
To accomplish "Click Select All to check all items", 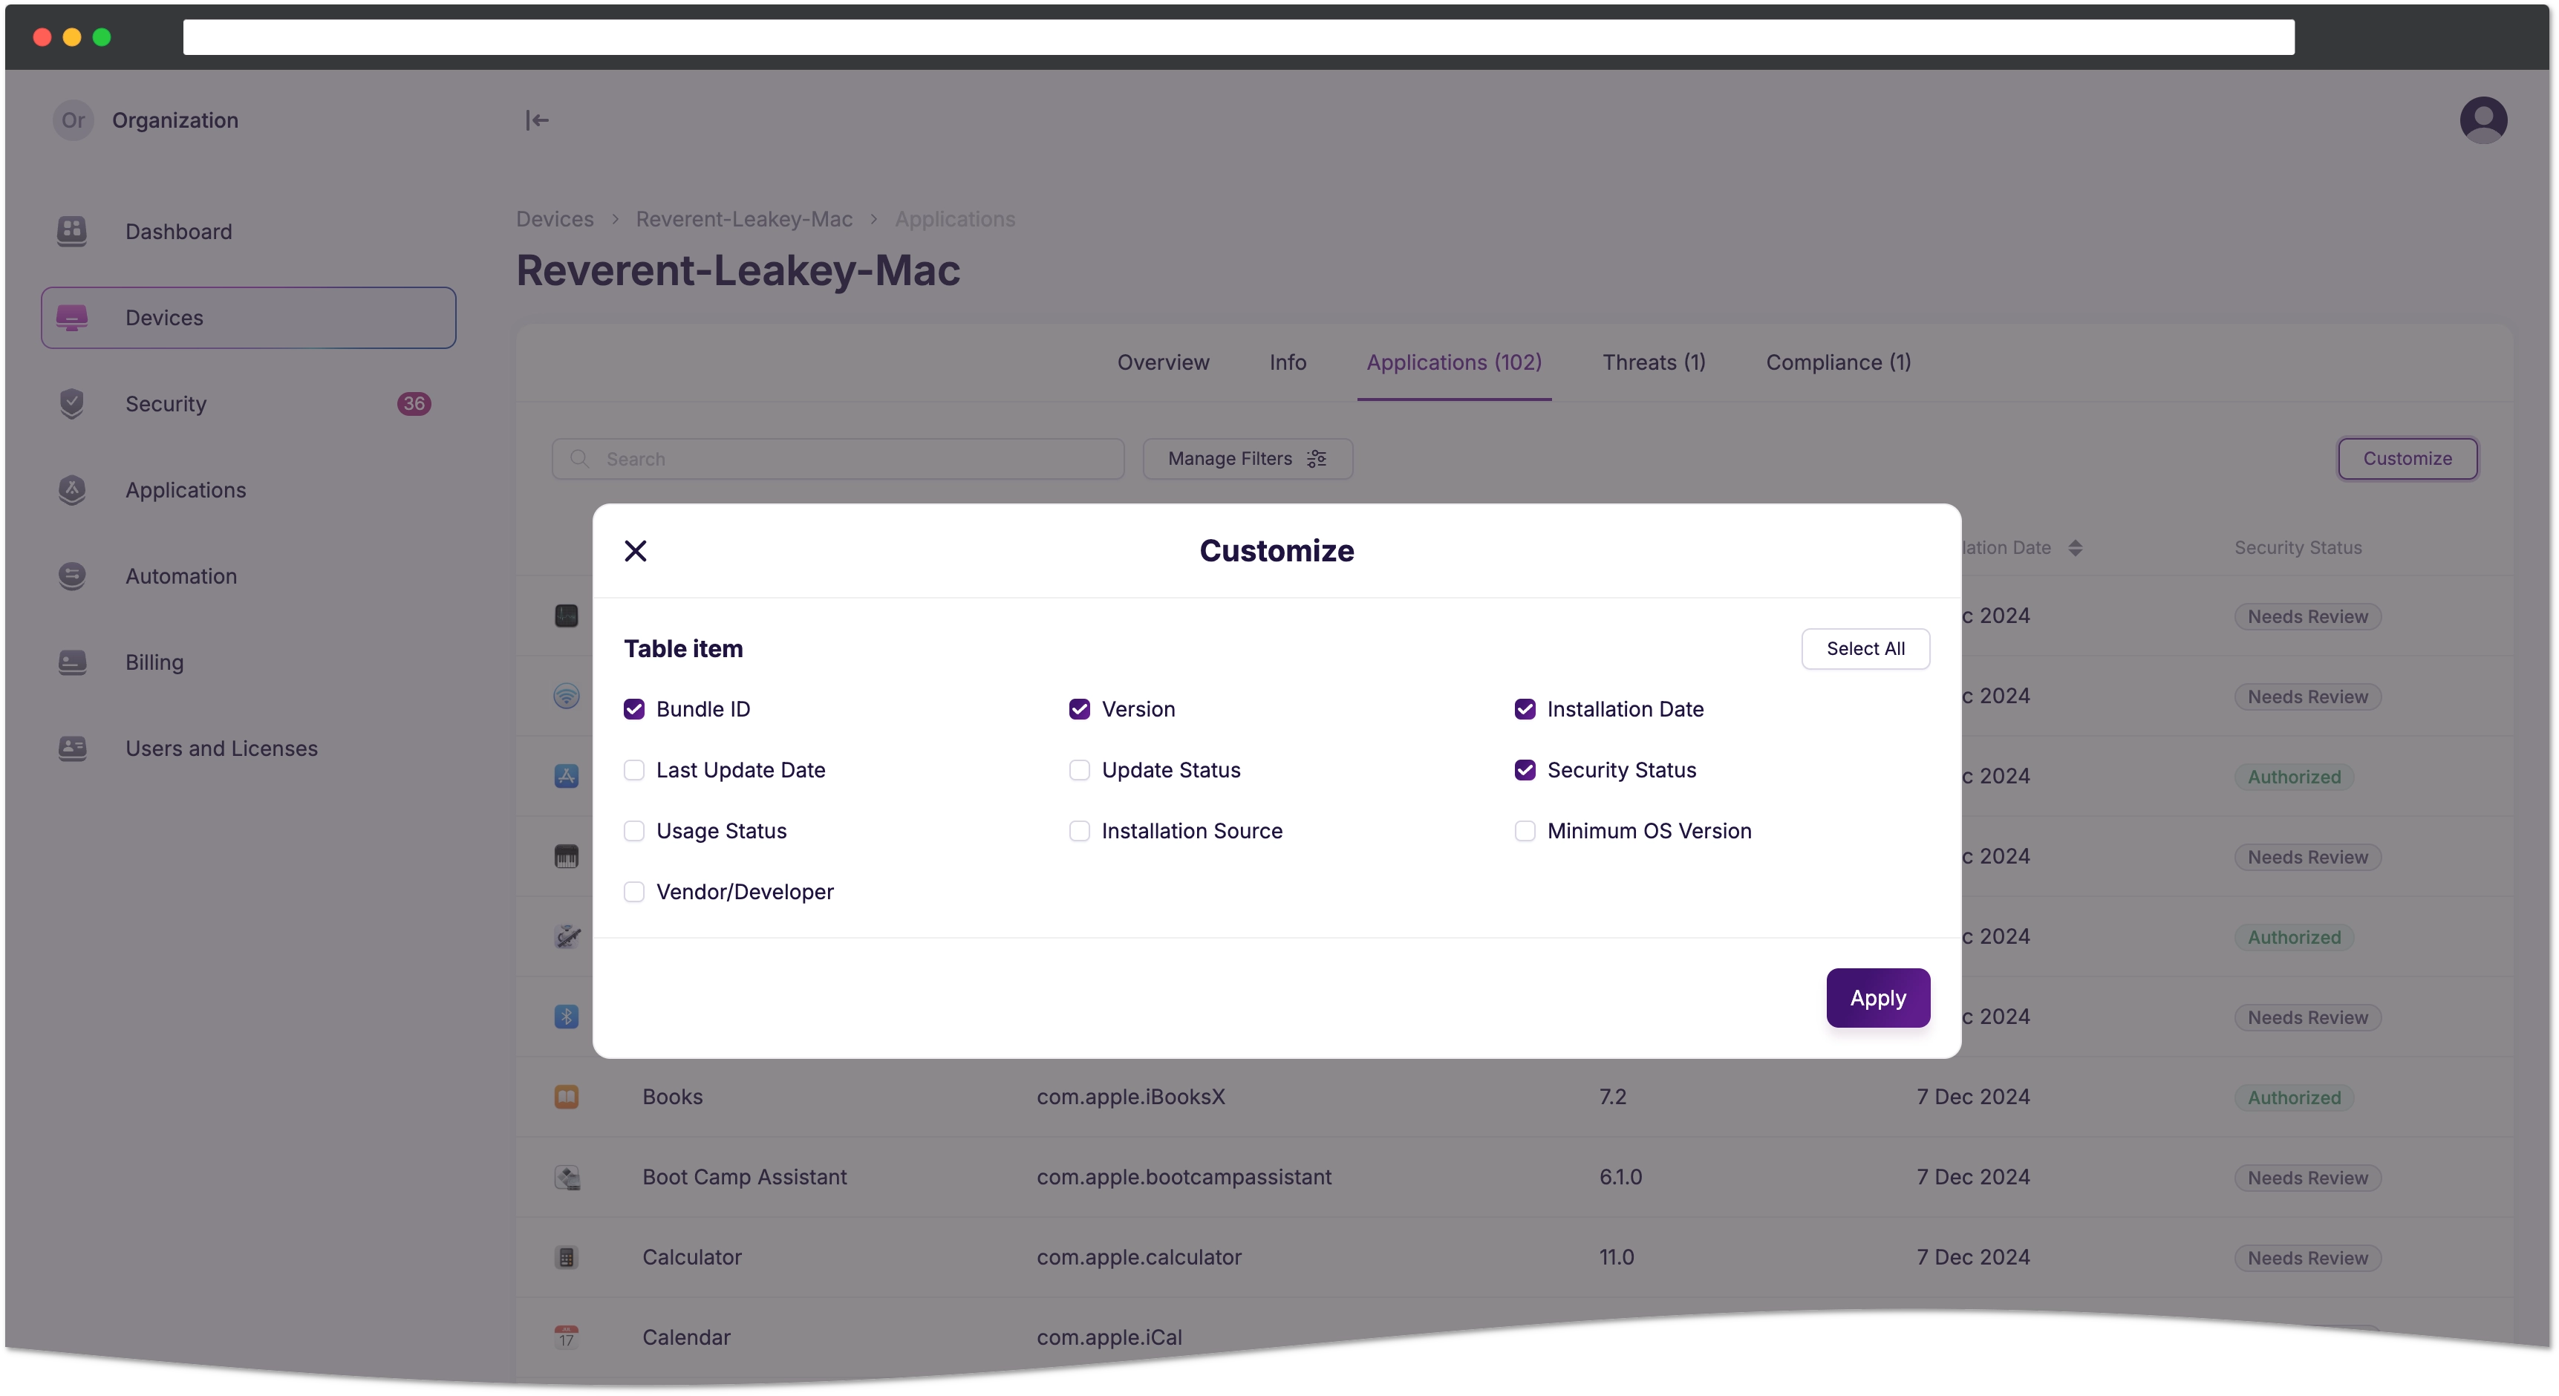I will tap(1865, 648).
